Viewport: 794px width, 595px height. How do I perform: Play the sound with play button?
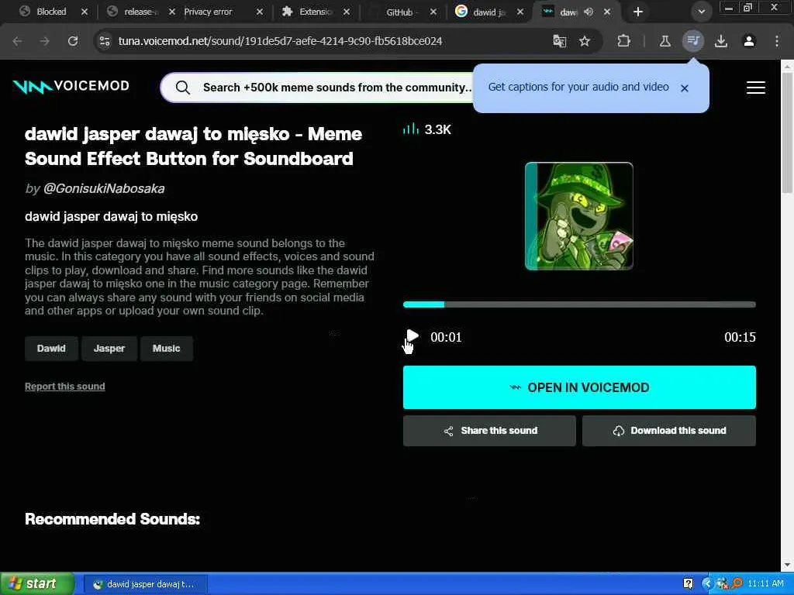[413, 336]
